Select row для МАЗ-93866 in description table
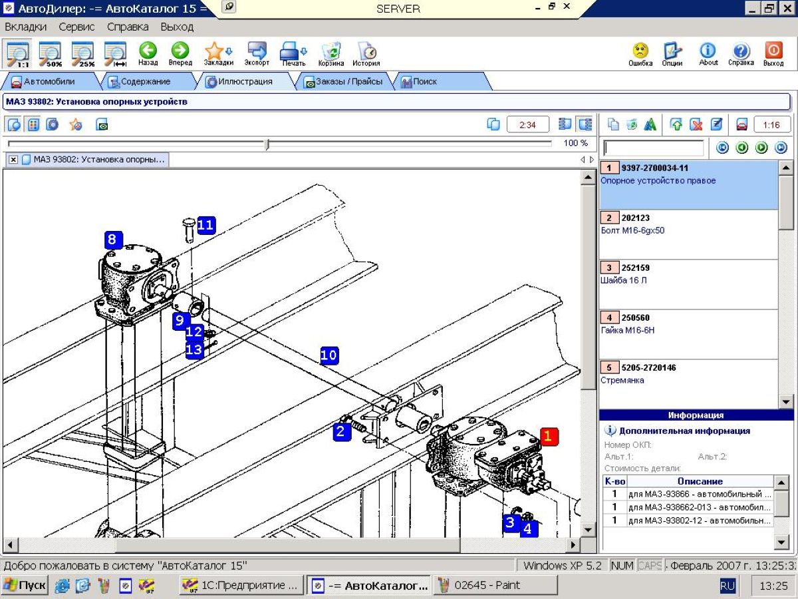Viewport: 798px width, 599px height. pyautogui.click(x=688, y=495)
